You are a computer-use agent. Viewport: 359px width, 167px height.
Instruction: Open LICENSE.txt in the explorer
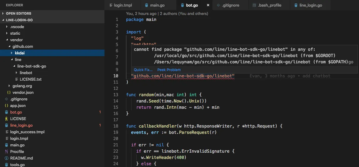coord(31,79)
